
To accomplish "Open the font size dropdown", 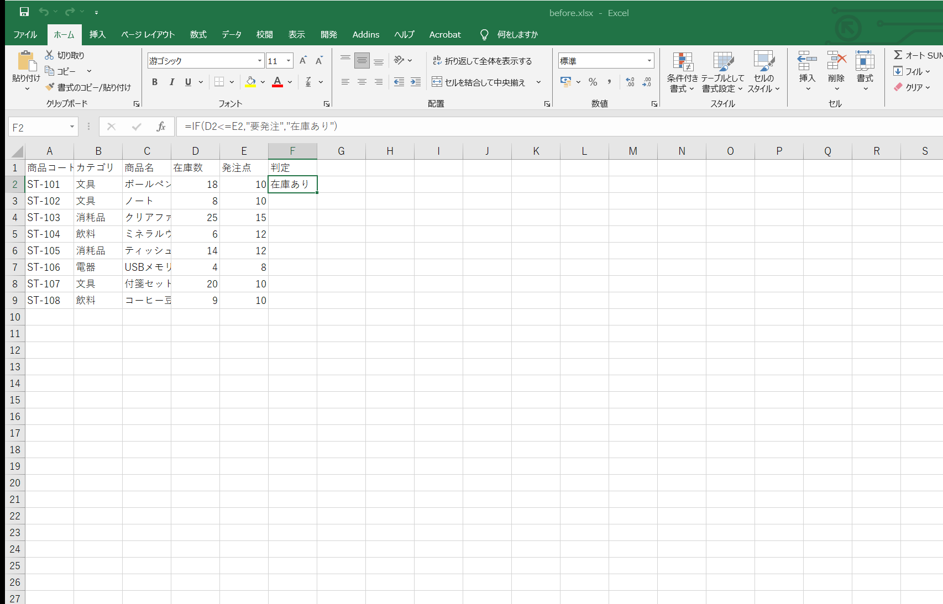I will click(289, 61).
